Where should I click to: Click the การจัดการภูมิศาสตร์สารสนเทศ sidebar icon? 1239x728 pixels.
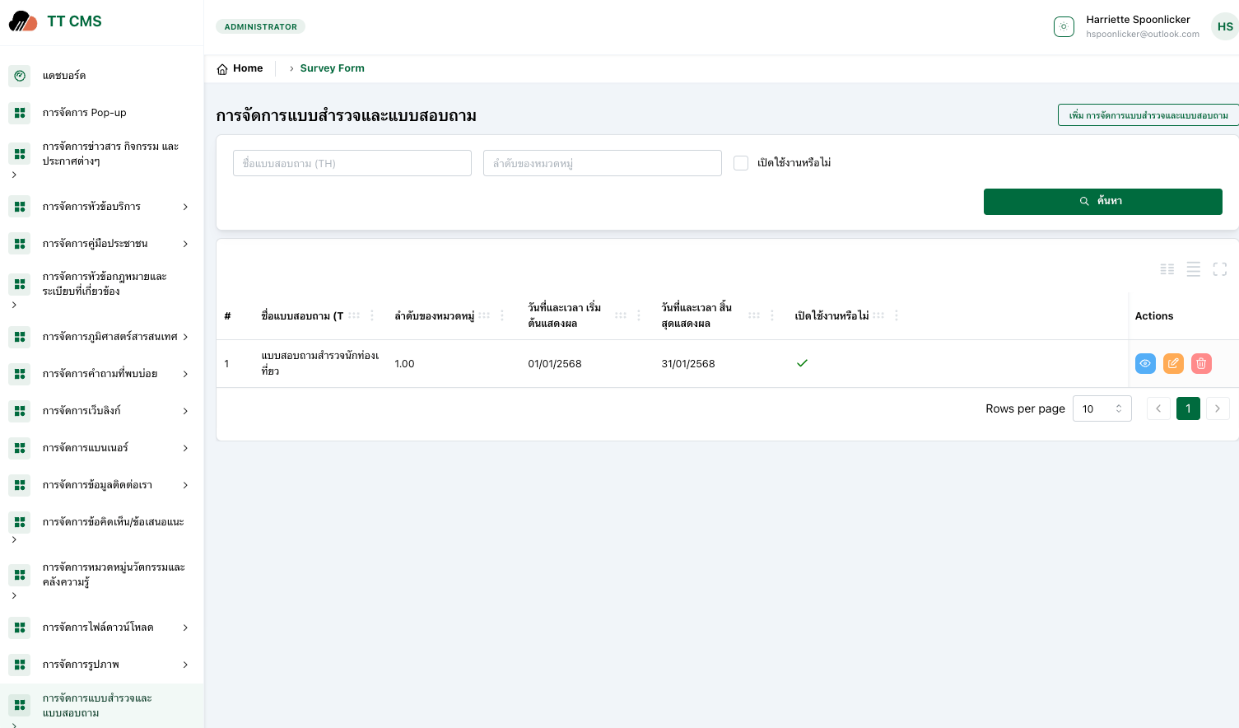point(20,337)
